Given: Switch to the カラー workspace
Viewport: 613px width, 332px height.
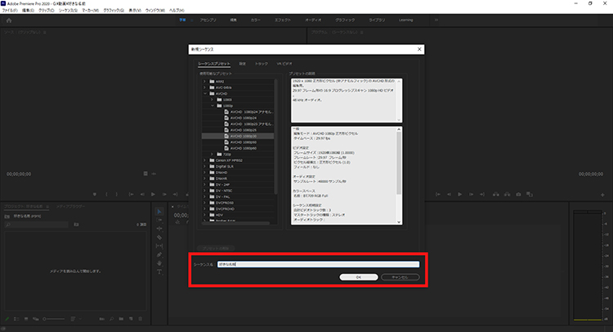Looking at the screenshot, I should click(256, 20).
